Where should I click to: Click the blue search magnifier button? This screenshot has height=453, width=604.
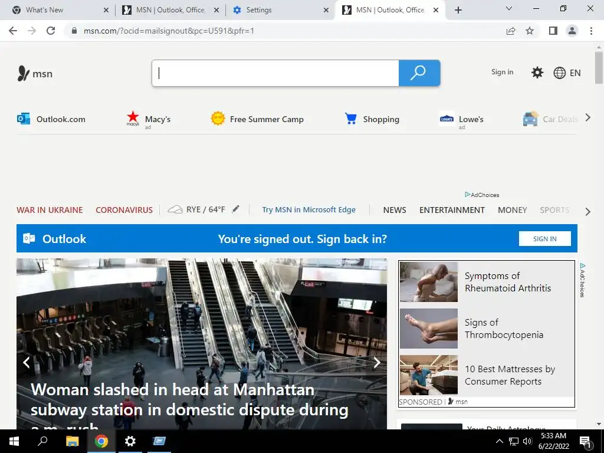tap(419, 73)
